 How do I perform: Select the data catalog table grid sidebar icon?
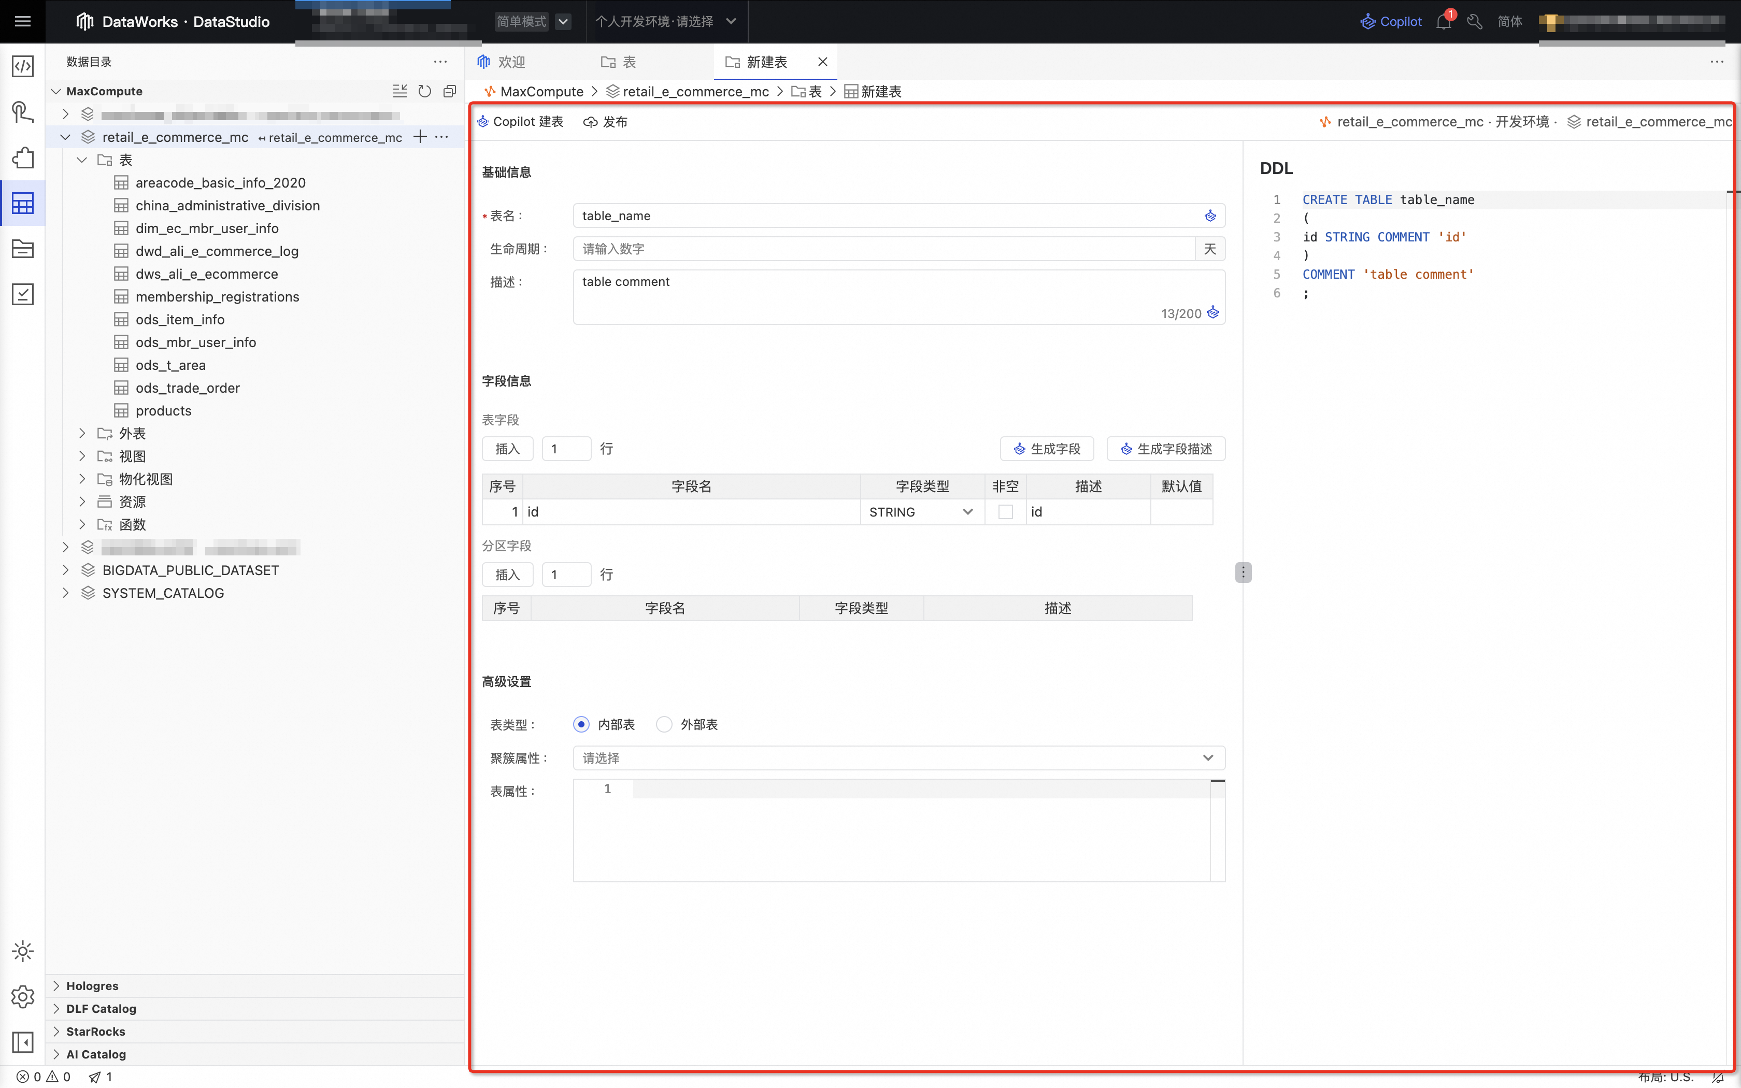click(22, 204)
